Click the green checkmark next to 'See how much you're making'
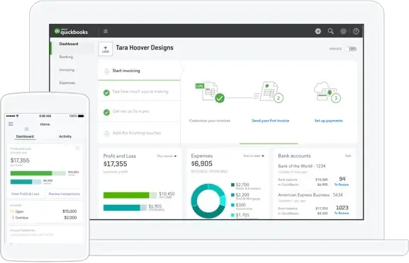Viewport: 409px width, 263px height. coord(106,93)
